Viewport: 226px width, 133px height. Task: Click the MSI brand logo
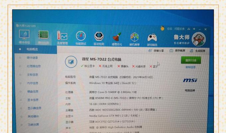pos(190,80)
